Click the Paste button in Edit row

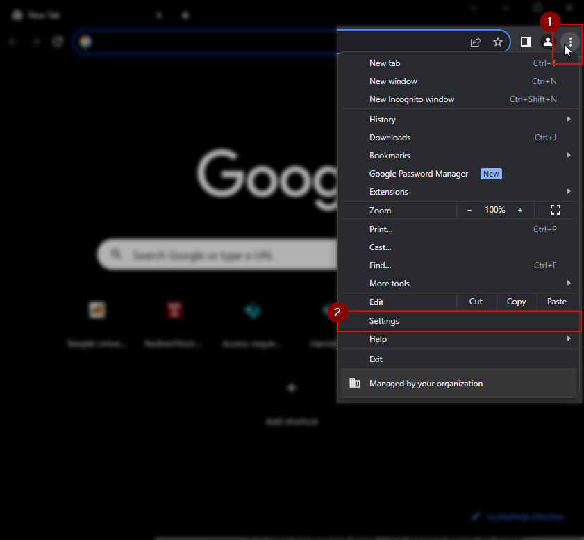[557, 302]
